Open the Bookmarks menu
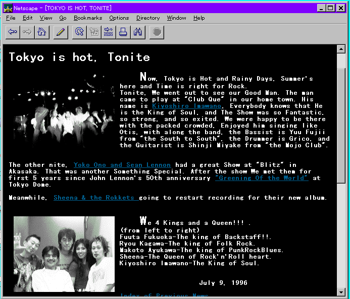This screenshot has width=350, height=299. pos(88,18)
